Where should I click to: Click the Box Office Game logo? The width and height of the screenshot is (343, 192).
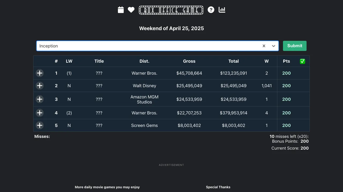171,10
